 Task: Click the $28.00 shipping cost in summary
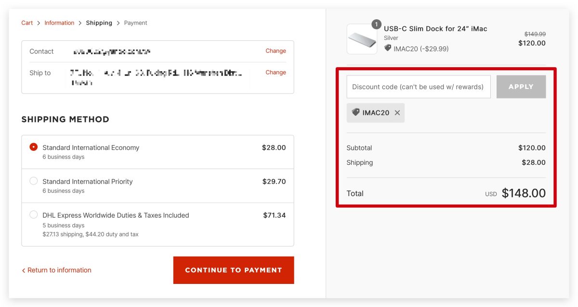[x=534, y=162]
